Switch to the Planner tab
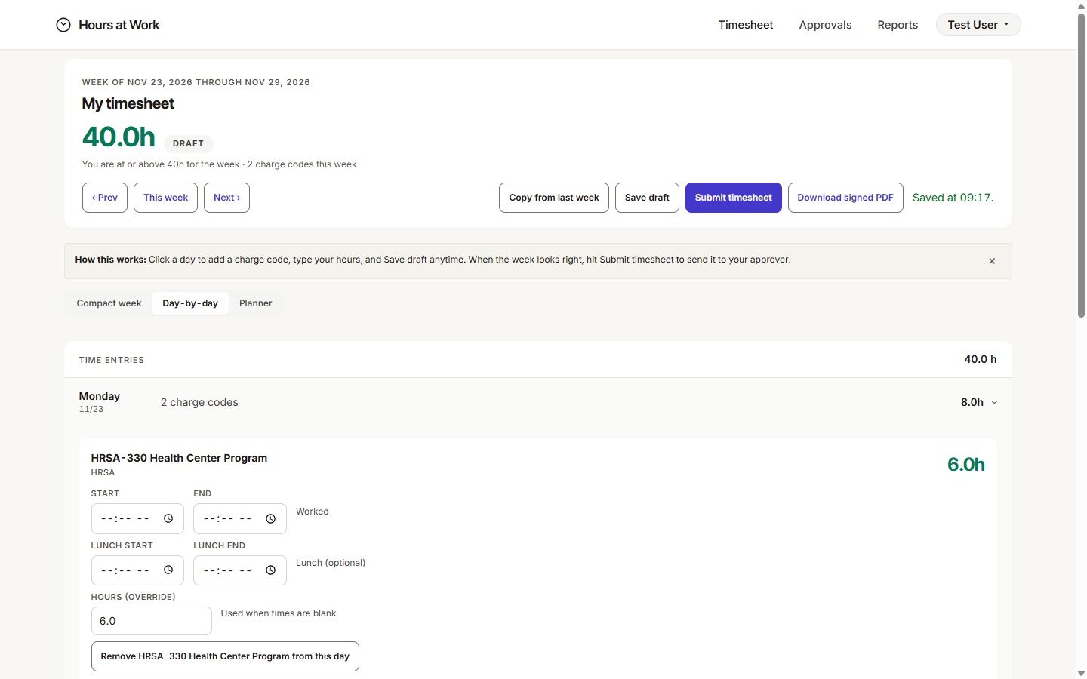Image resolution: width=1087 pixels, height=679 pixels. click(x=256, y=303)
